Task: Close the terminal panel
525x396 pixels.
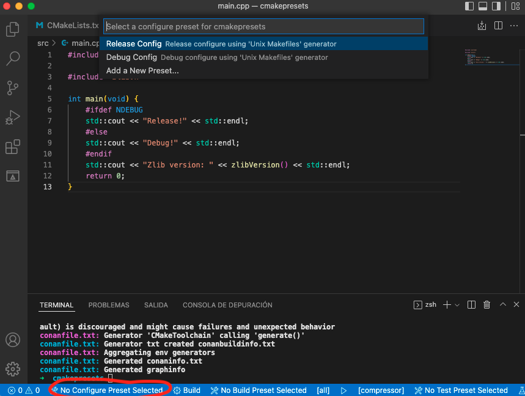Action: coord(516,304)
